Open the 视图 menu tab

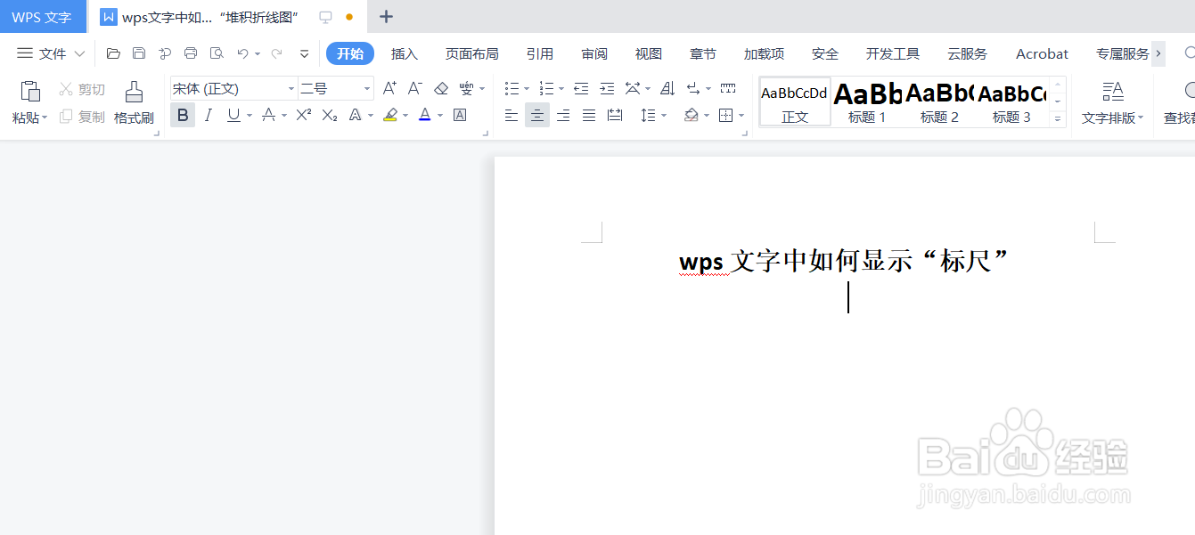[648, 53]
